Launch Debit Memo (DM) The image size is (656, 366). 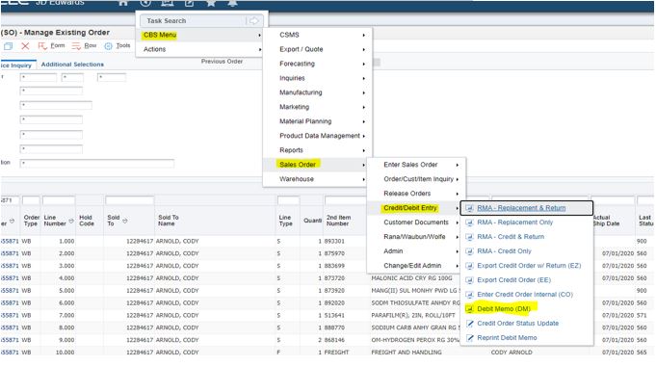coord(503,309)
